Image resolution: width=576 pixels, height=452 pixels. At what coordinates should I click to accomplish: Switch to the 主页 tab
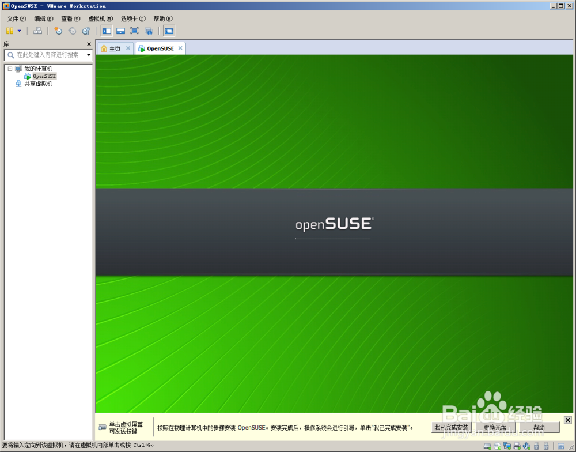115,48
